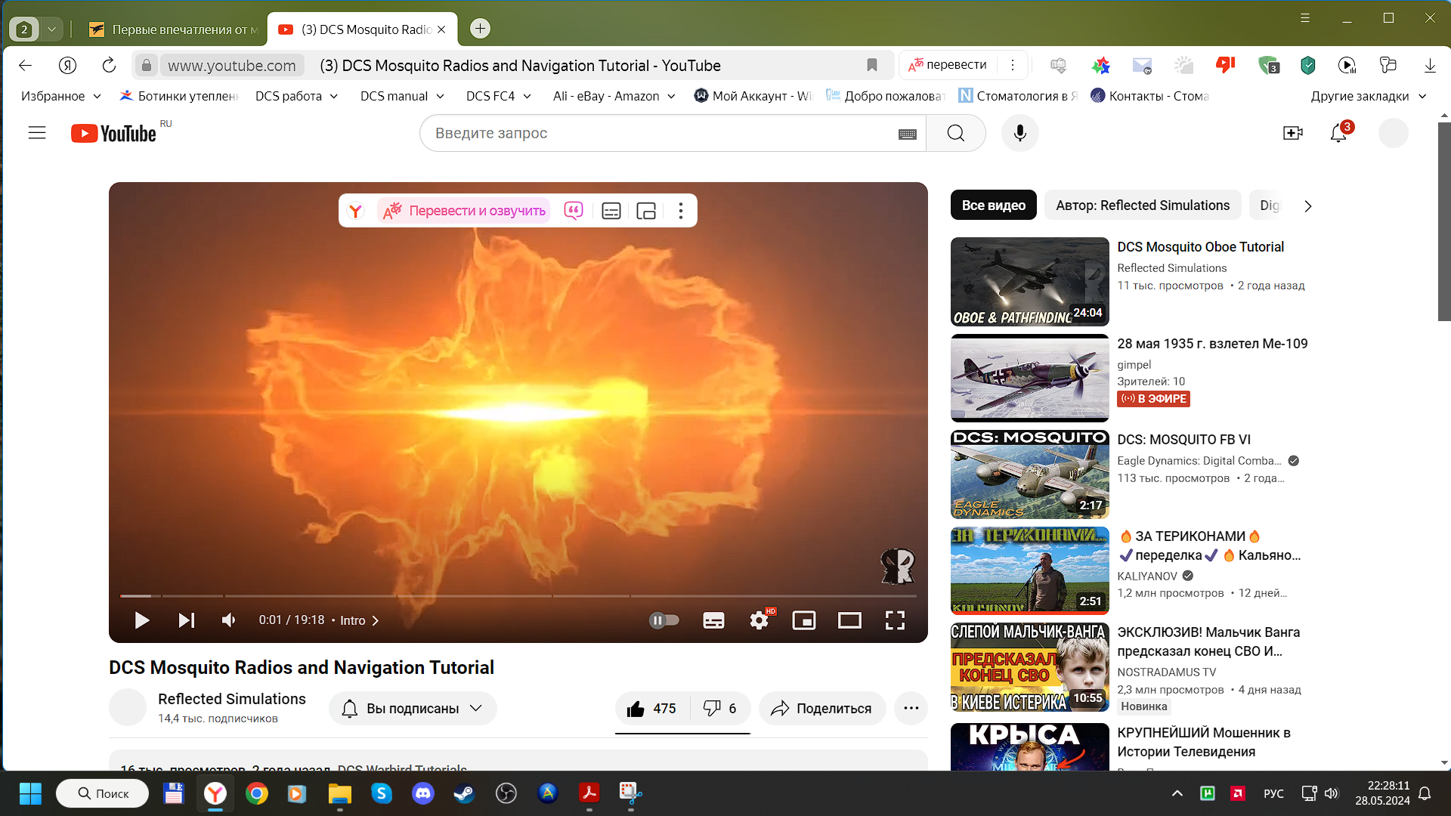Click Перевести и озвучить button
Viewport: 1451px width, 816px height.
coord(465,211)
